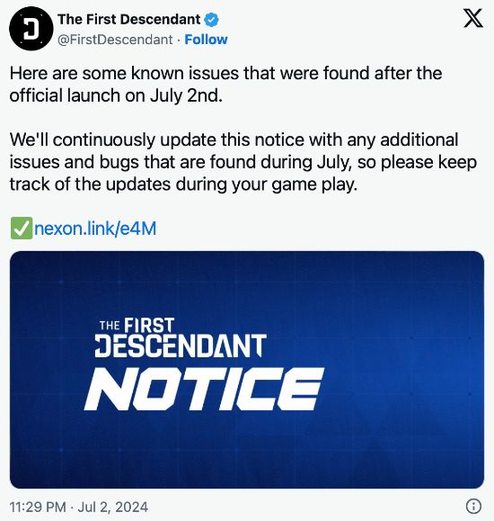This screenshot has width=494, height=521.
Task: Click the words 'July 2nd' in tweet
Action: pos(186,95)
